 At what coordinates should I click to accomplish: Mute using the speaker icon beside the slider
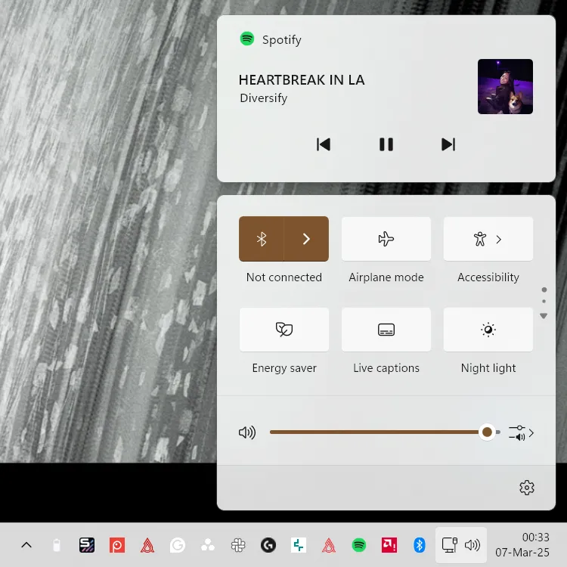(247, 432)
